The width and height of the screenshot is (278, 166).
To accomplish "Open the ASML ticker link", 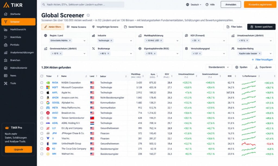I will [x=55, y=123].
